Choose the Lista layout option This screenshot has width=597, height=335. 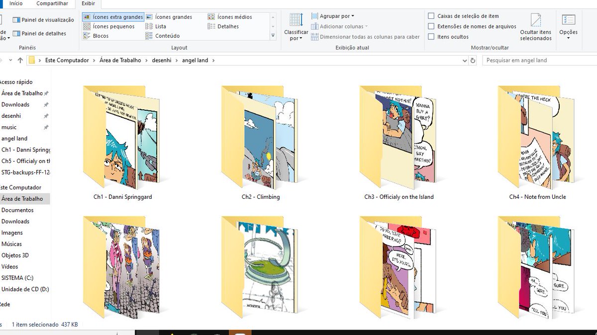pyautogui.click(x=156, y=26)
